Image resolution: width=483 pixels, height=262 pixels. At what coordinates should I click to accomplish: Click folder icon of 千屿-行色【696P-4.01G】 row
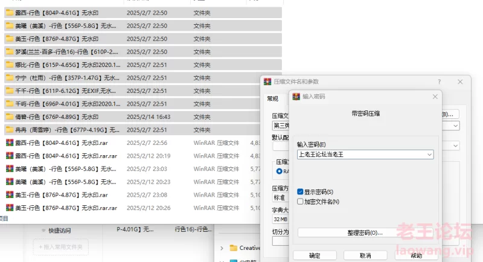10,103
